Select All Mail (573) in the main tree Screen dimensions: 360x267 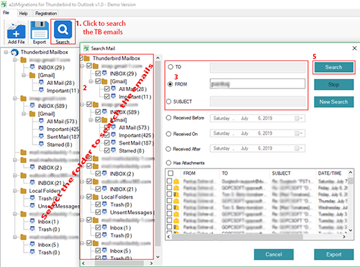pyautogui.click(x=62, y=122)
